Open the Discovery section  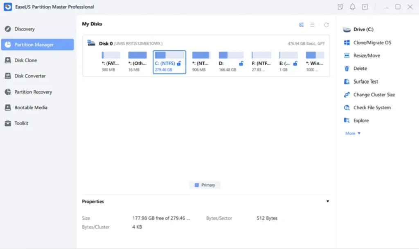(25, 29)
